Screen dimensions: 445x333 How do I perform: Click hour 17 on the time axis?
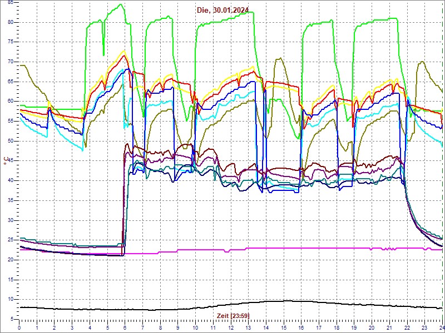(319, 327)
